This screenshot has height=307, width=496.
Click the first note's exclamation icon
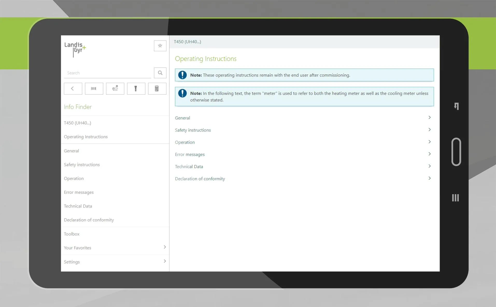point(182,75)
